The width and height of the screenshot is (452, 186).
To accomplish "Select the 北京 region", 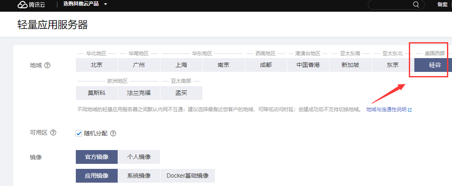I will click(97, 65).
